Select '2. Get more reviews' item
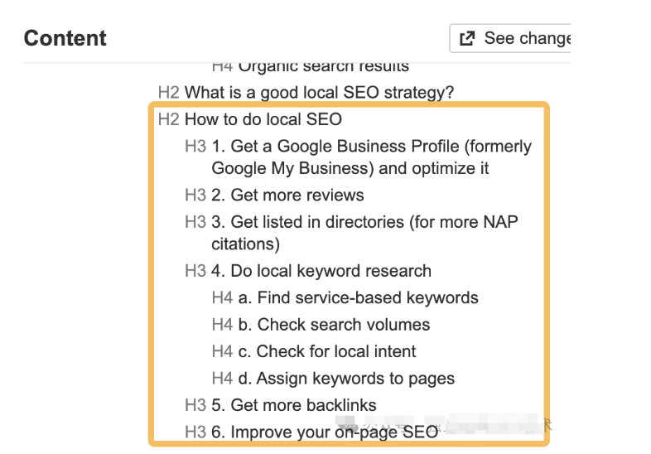Viewport: 651px width, 454px height. pos(287,196)
